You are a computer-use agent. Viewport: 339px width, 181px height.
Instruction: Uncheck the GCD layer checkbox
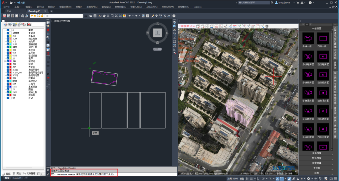(x=8, y=53)
